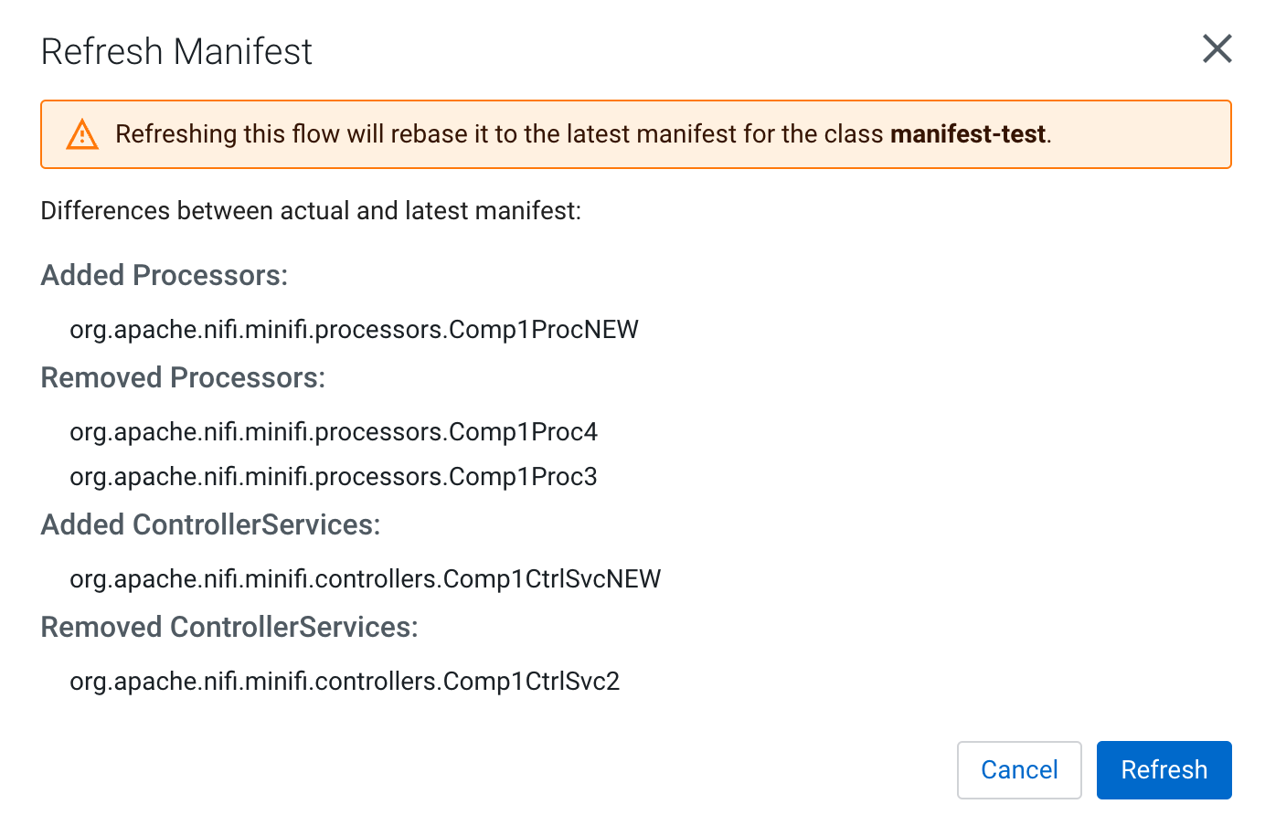This screenshot has height=815, width=1265.
Task: Select the Comp1ProcNEW added processor entry
Action: coord(354,329)
